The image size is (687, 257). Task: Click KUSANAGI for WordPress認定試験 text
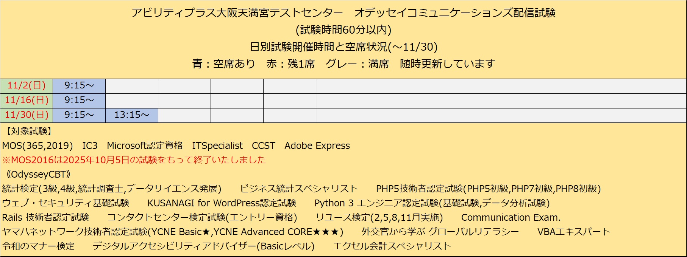coord(222,203)
